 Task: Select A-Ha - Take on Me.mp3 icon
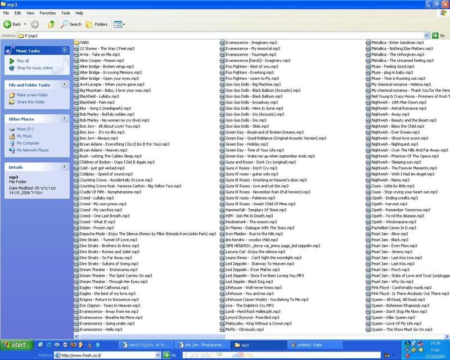76,55
